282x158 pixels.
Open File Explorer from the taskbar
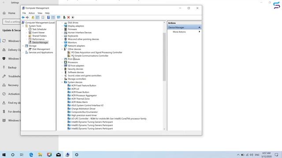(x=40, y=154)
